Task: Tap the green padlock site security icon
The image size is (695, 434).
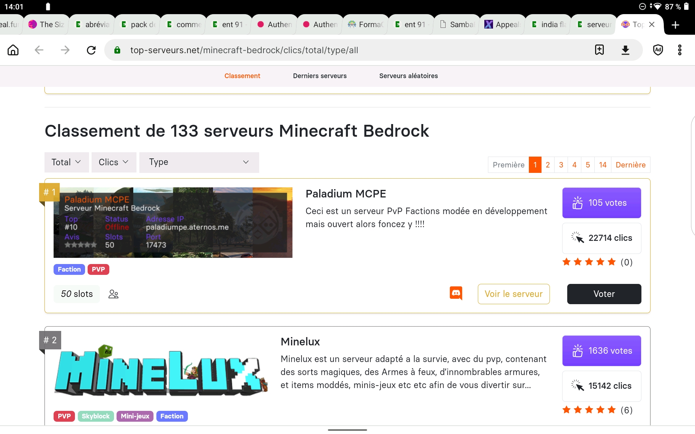Action: coord(117,50)
